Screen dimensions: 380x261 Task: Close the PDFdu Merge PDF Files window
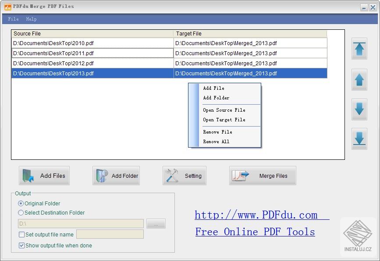pos(373,7)
